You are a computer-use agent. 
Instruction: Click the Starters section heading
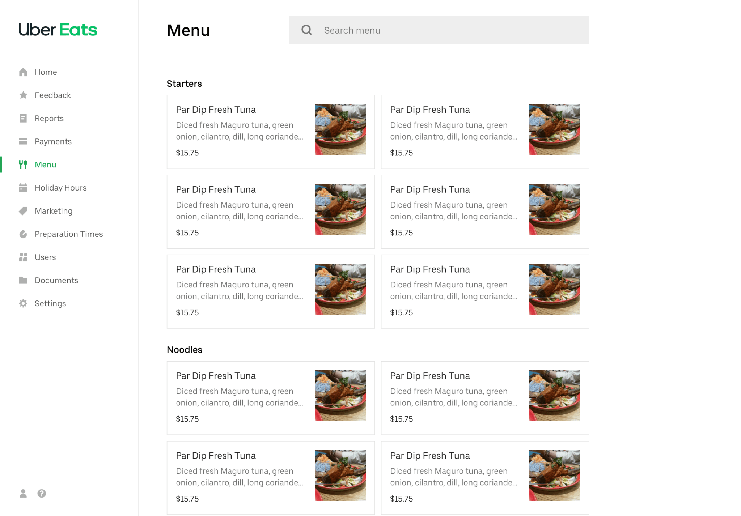click(x=184, y=84)
